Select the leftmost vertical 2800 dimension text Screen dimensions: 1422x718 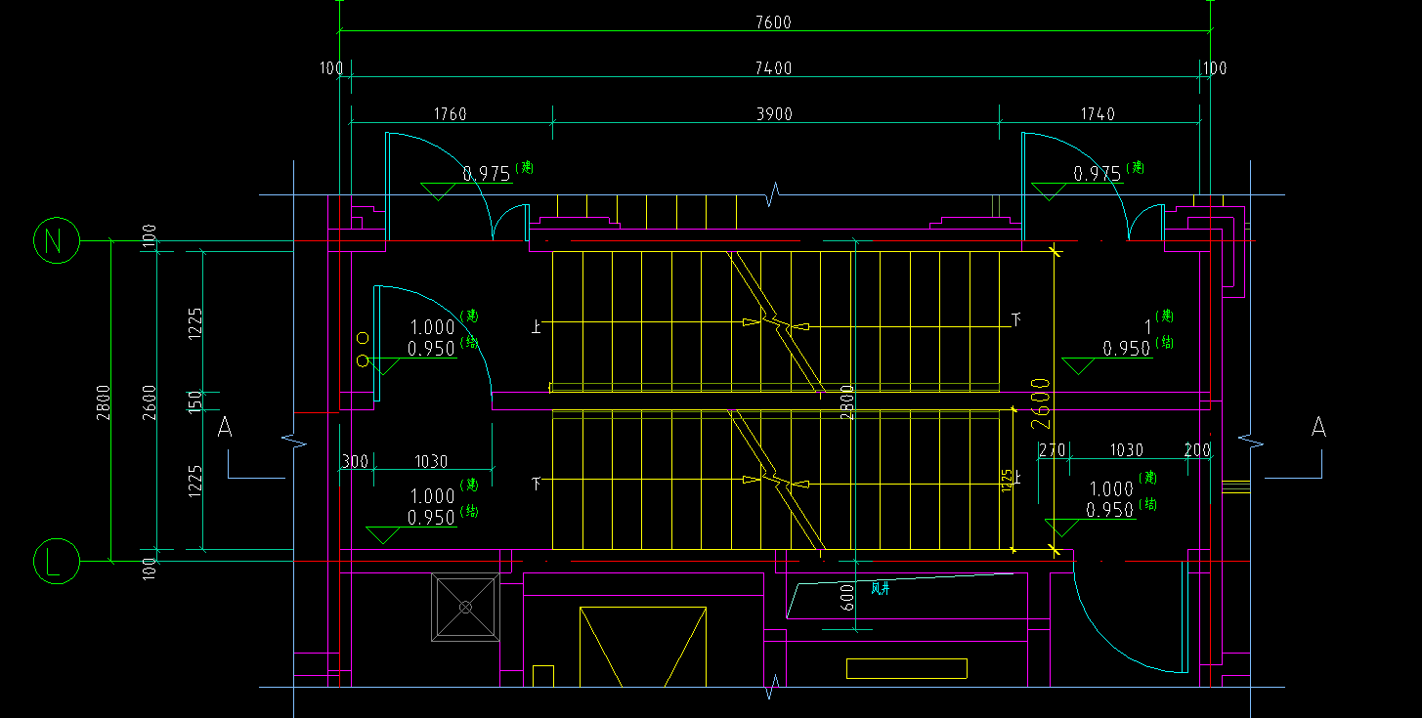click(104, 401)
